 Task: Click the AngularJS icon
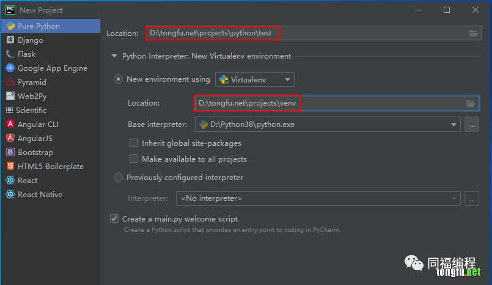(x=10, y=138)
